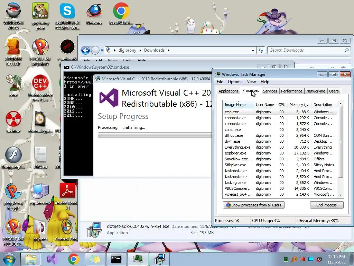354x266 pixels.
Task: Switch to Task Manager taskbar button
Action: tap(138, 259)
